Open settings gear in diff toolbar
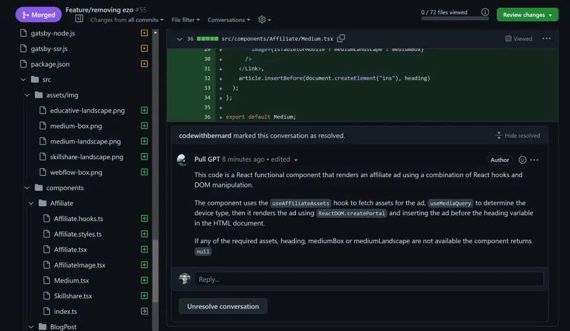 coord(262,20)
